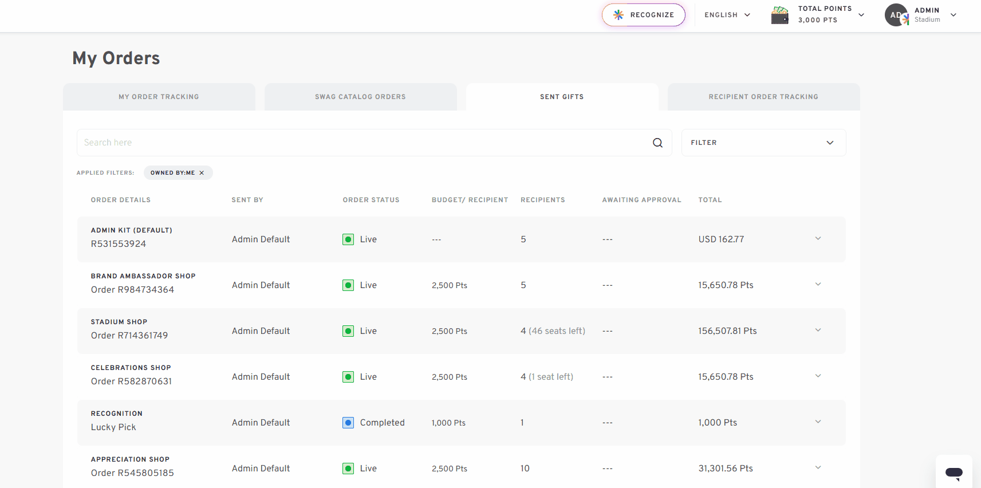981x488 pixels.
Task: Expand the Celebrations Shop order row
Action: coord(818,376)
